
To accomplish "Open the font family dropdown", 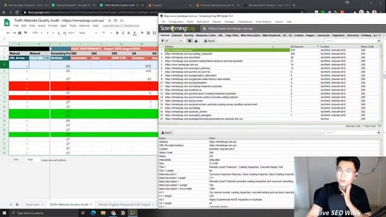I will click(88, 33).
